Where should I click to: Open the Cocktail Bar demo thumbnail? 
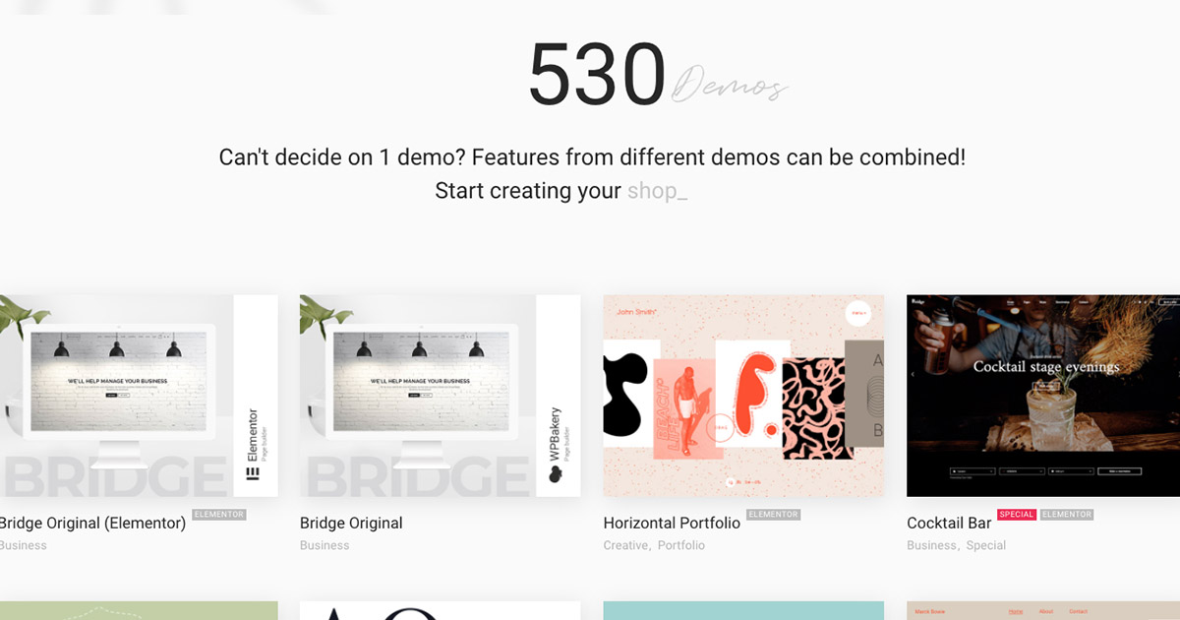pos(1043,396)
